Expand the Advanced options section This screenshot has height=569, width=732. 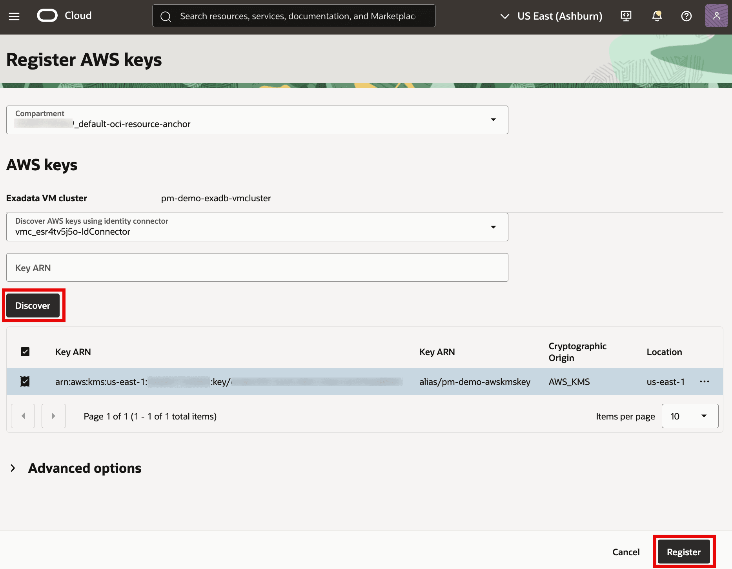pyautogui.click(x=13, y=468)
